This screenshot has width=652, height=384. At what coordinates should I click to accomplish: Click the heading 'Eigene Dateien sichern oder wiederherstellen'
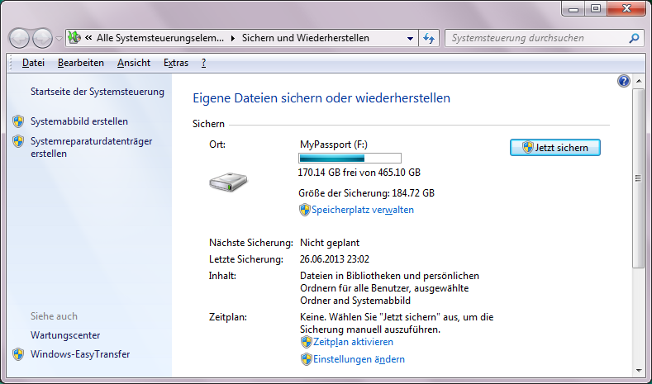click(321, 98)
